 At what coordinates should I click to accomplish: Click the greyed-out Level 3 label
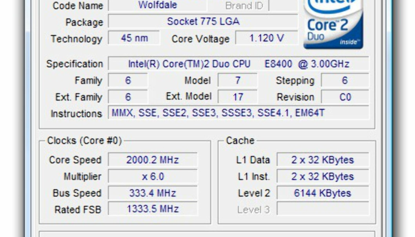coord(253,210)
